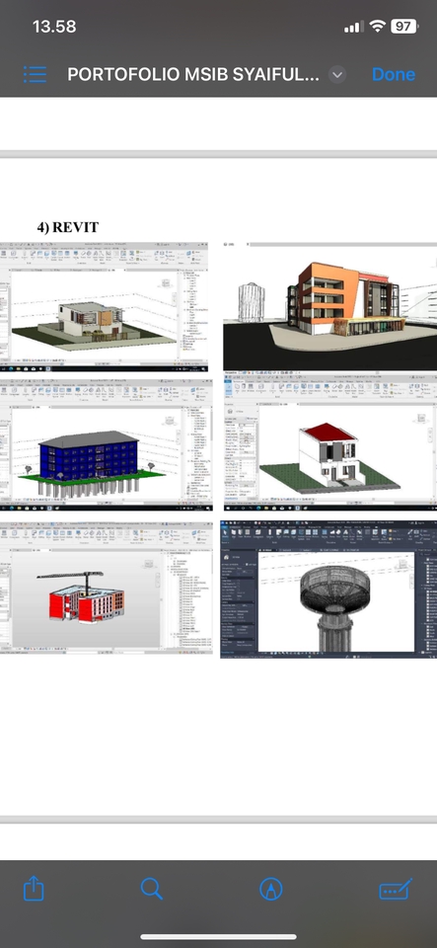Tap the blue apartment building Revit screenshot
Screen dimensions: 437x948
pos(107,445)
